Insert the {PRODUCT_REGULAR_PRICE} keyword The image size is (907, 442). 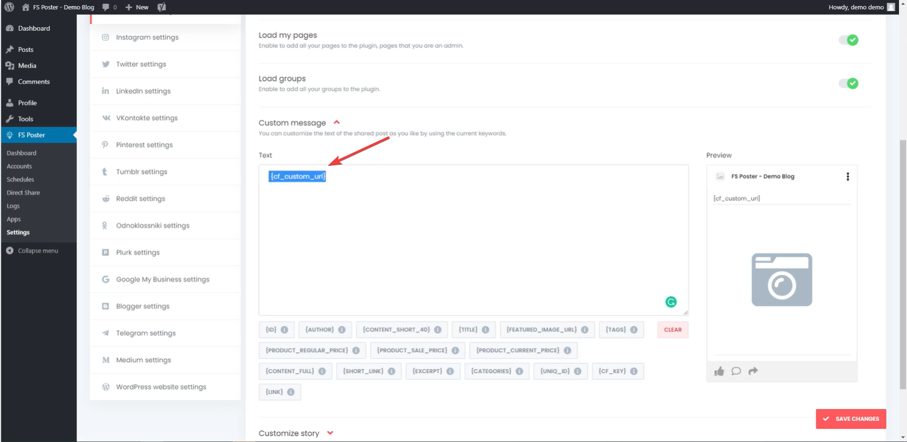click(313, 351)
